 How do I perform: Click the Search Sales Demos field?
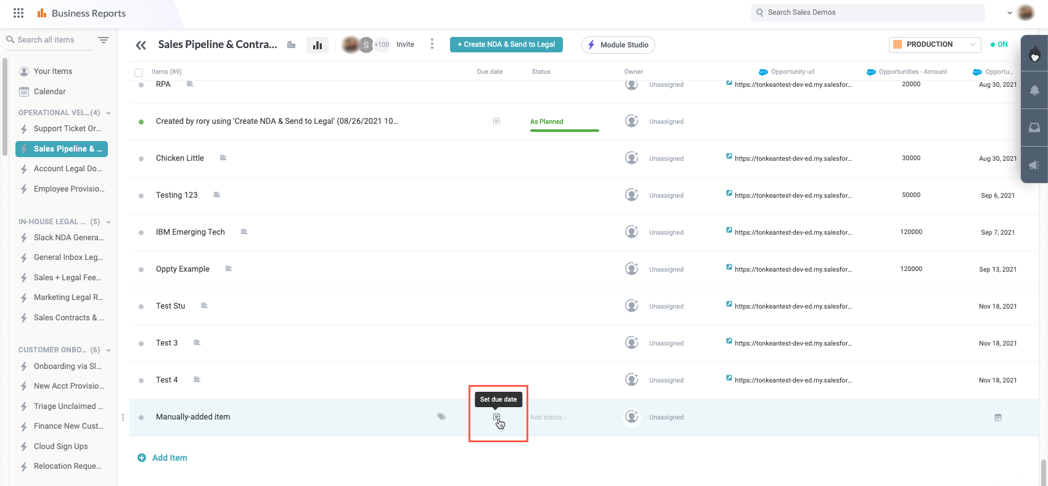coord(867,12)
